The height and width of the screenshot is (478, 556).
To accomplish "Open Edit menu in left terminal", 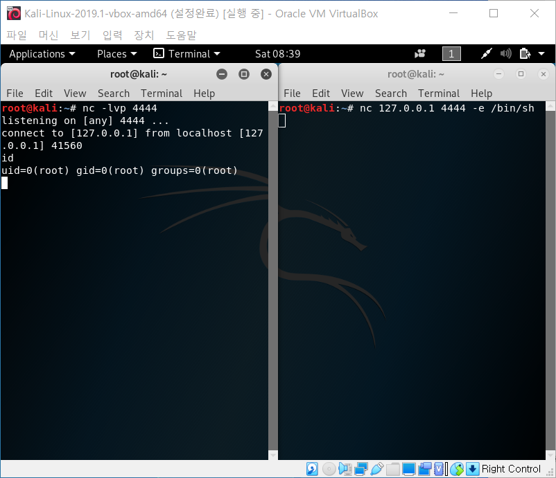I will (44, 94).
